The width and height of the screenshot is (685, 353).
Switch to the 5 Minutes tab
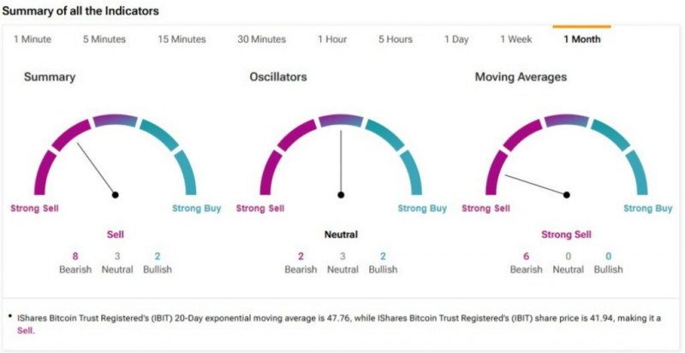point(104,39)
